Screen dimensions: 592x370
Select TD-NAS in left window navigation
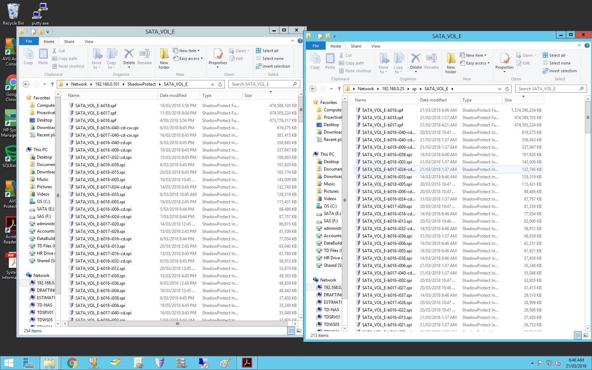click(44, 305)
